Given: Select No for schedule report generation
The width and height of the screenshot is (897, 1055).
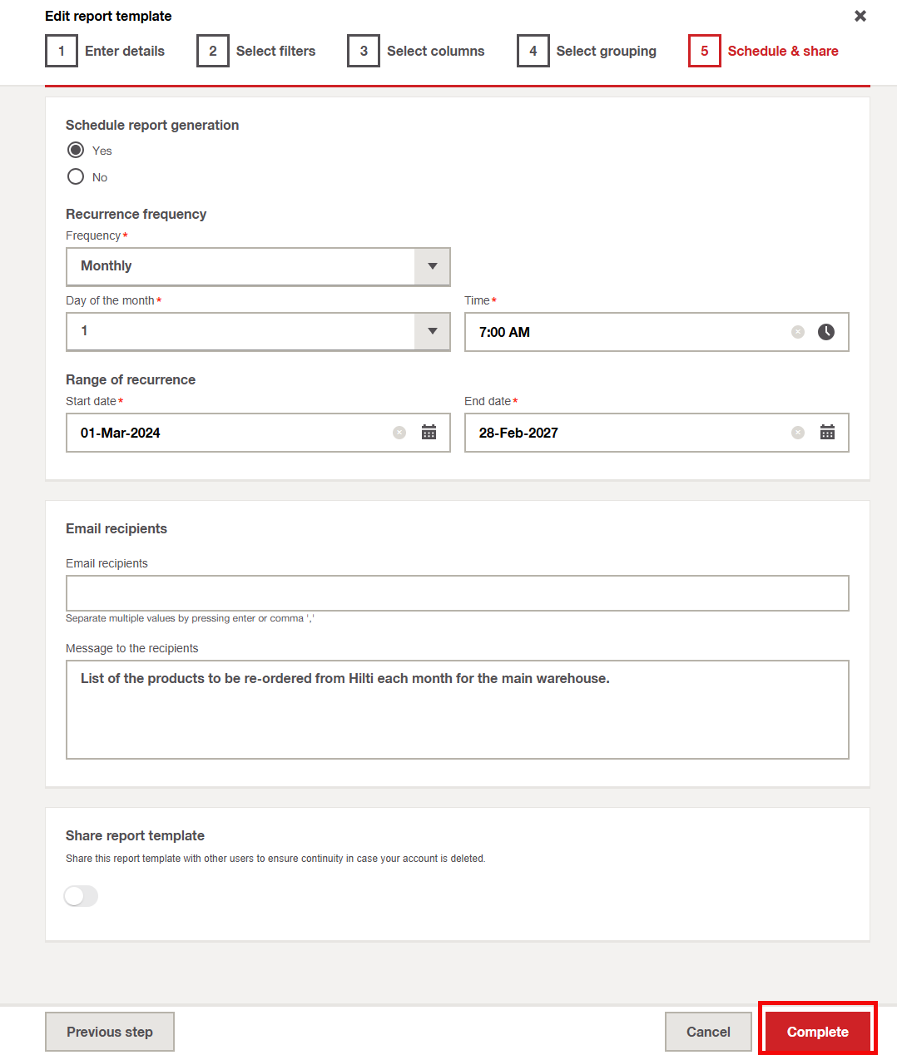Looking at the screenshot, I should tap(76, 176).
